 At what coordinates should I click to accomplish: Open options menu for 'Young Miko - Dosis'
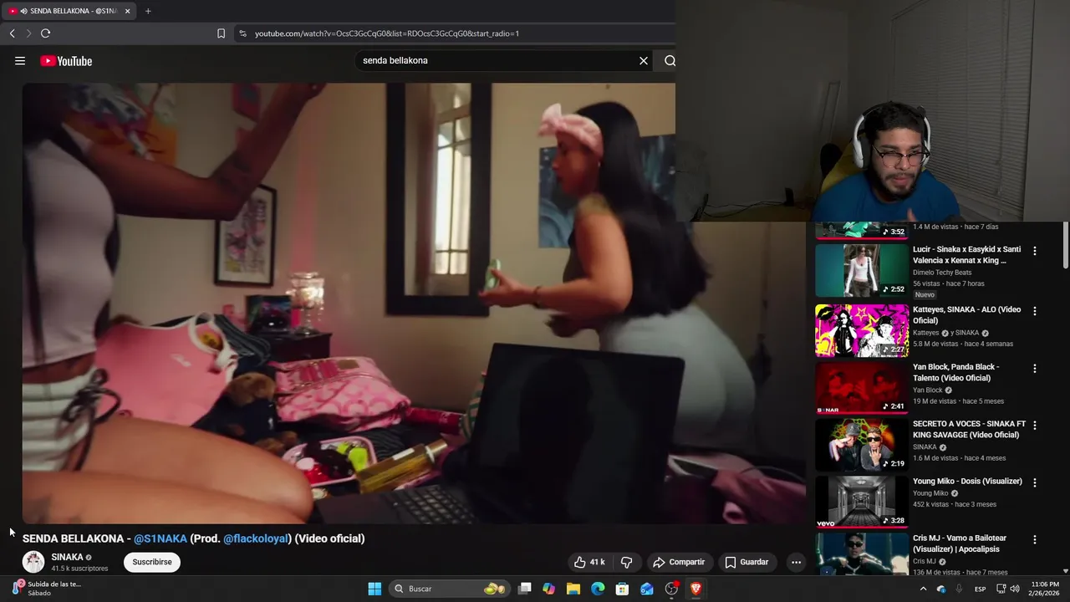pos(1035,482)
